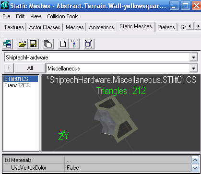201x174 pixels.
Task: Open the Collision Tools menu
Action: (62, 16)
